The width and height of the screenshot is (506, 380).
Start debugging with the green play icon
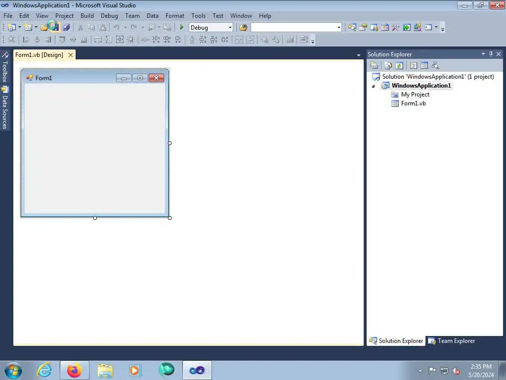pos(182,28)
